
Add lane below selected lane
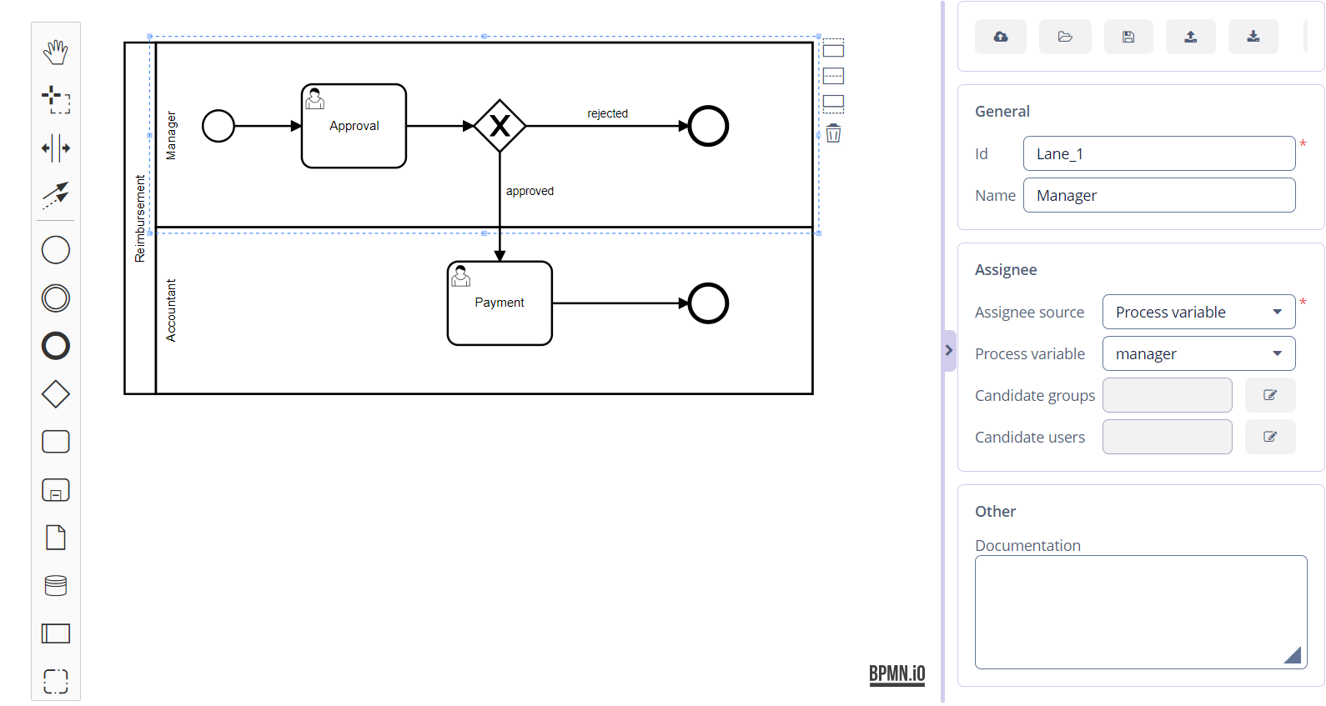coord(833,103)
